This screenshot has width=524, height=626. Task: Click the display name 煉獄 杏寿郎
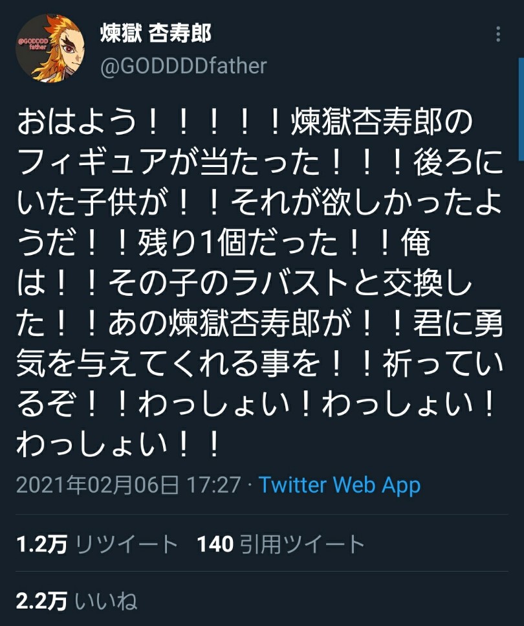[156, 33]
